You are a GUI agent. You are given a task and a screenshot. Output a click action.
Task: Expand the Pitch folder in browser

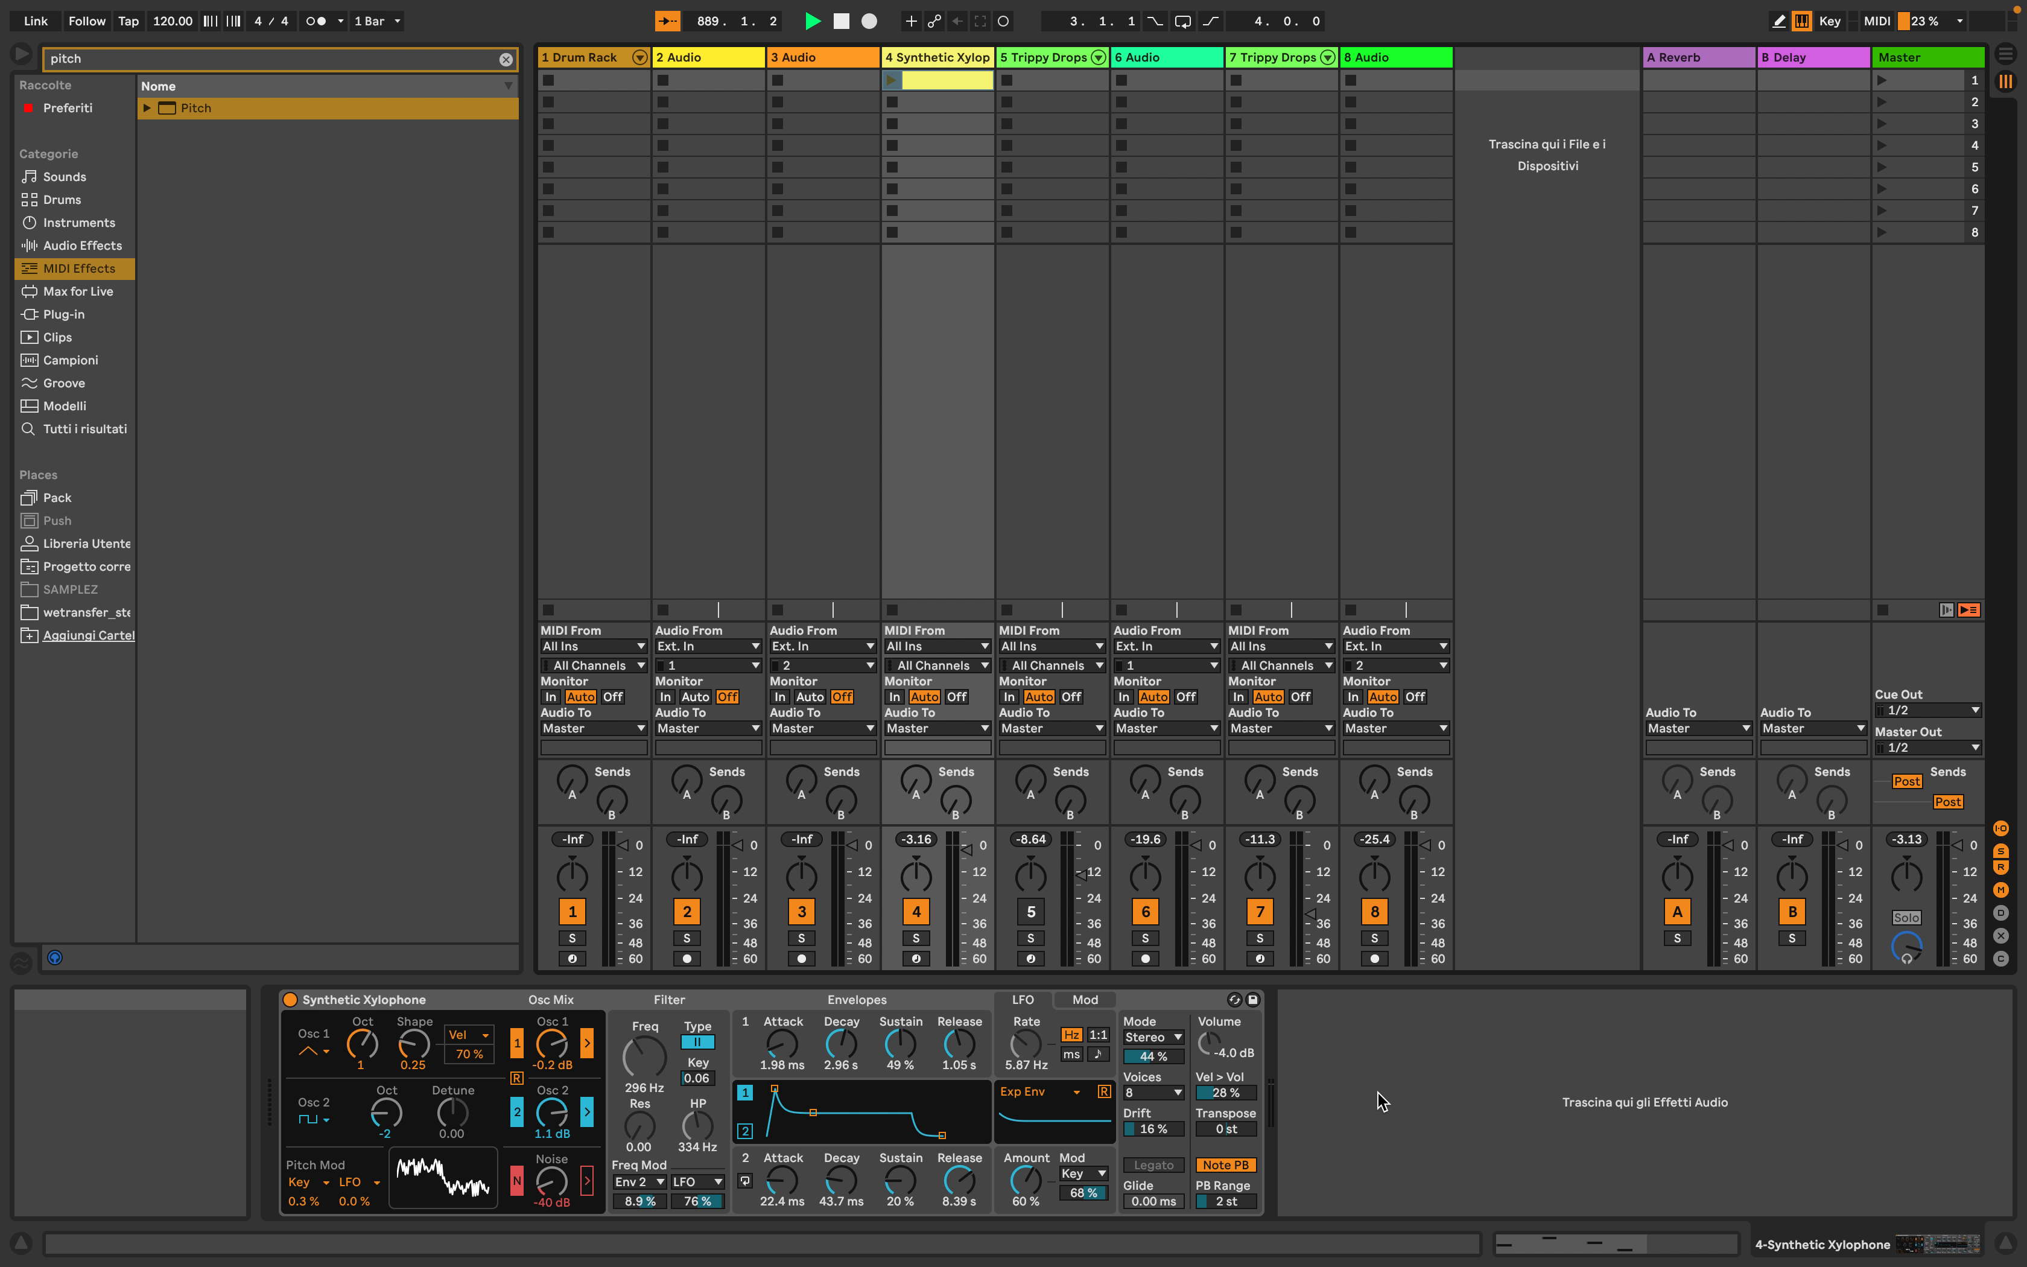147,108
